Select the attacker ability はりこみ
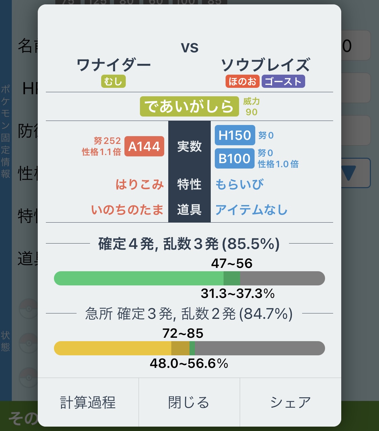 140,184
